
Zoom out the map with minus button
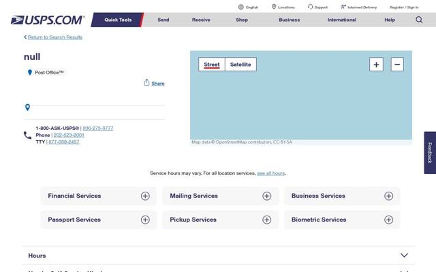pos(397,65)
